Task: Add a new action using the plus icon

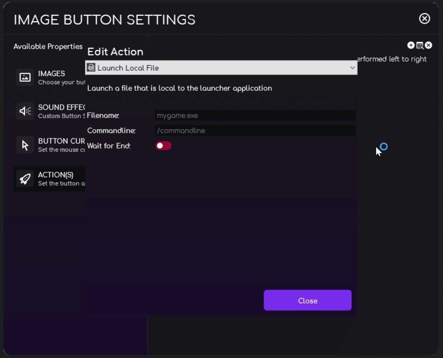Action: point(411,45)
